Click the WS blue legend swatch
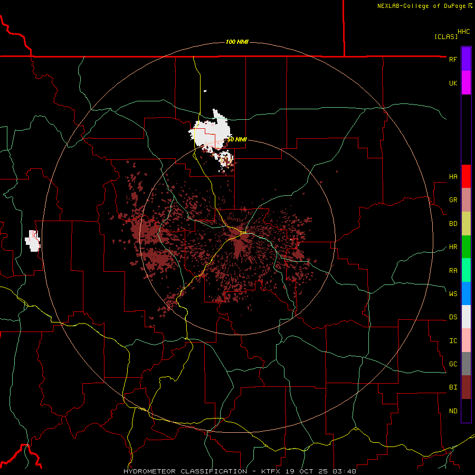475x475 pixels. pyautogui.click(x=466, y=293)
